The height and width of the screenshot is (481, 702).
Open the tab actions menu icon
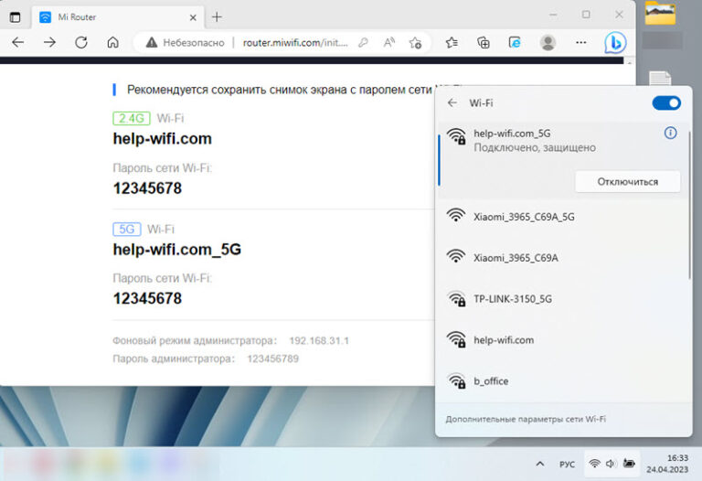[x=16, y=17]
